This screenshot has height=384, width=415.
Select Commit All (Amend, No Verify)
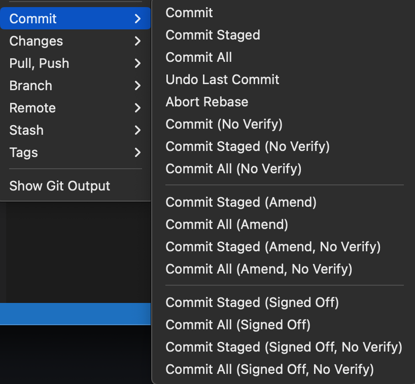click(259, 269)
